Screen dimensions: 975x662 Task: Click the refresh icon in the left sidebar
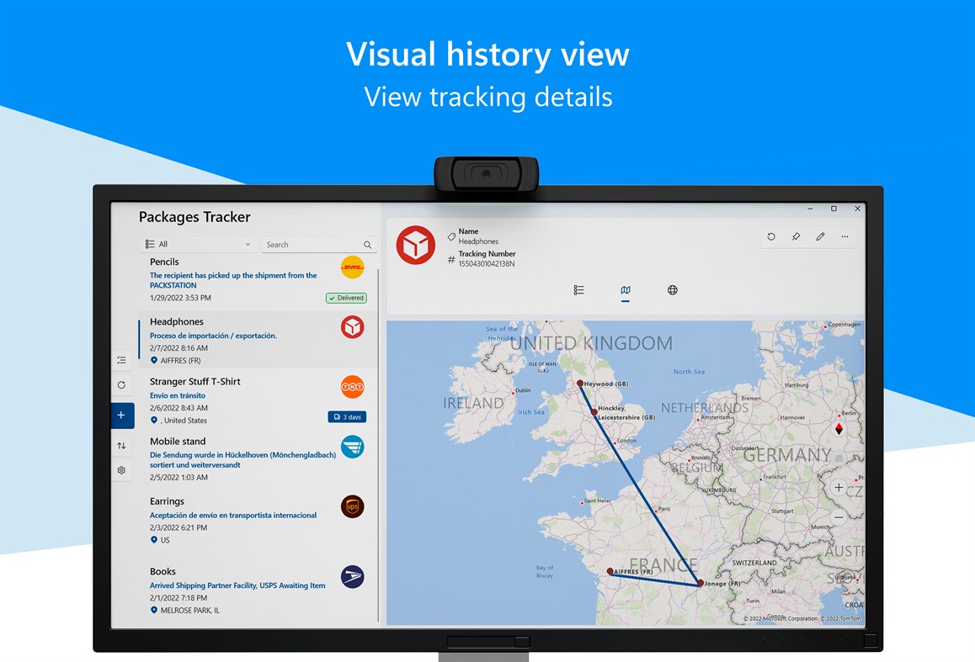121,385
